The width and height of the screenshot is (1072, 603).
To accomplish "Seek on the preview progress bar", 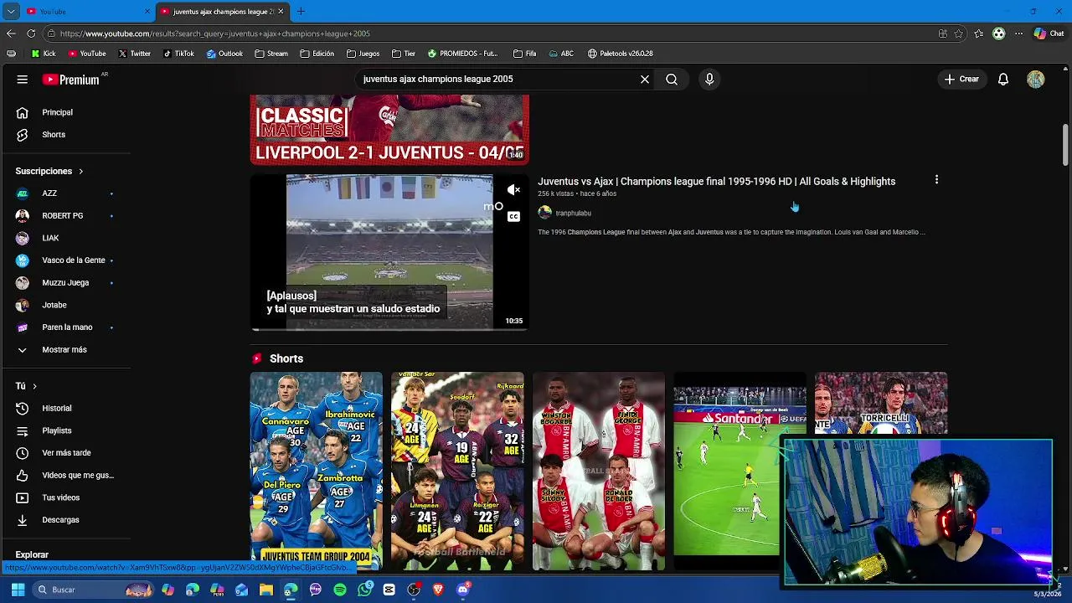I will pos(389,329).
